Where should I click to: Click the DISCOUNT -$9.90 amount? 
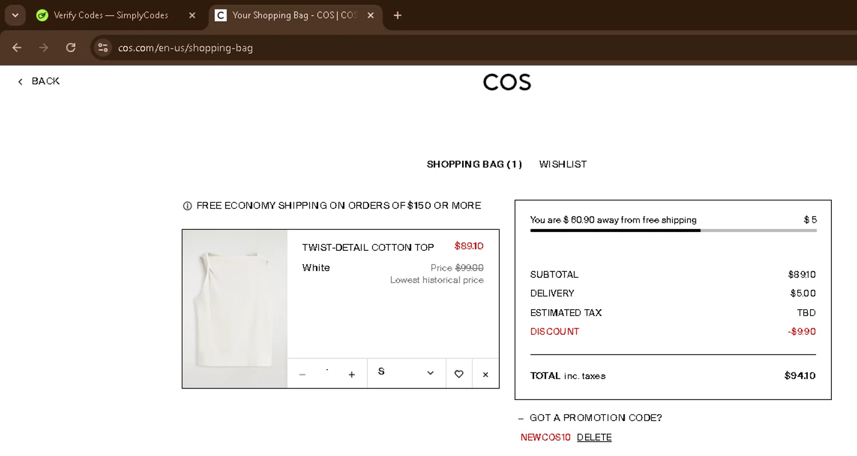(802, 331)
